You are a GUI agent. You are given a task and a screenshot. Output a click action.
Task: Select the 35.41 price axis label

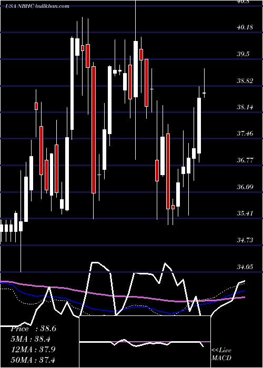tap(245, 213)
